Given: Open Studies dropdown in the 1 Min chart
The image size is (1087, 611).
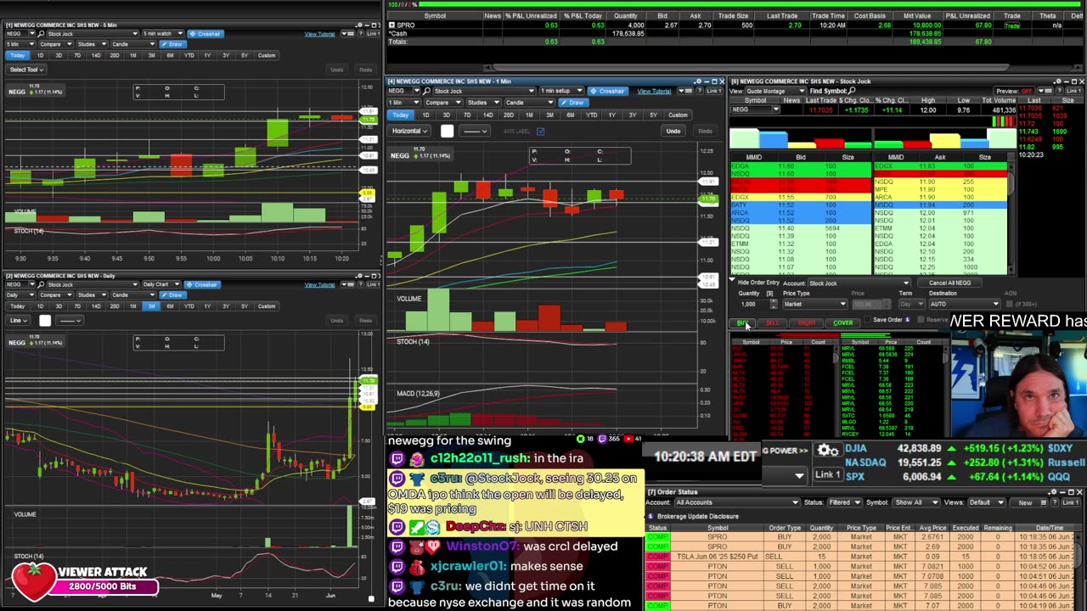Looking at the screenshot, I should (x=482, y=102).
